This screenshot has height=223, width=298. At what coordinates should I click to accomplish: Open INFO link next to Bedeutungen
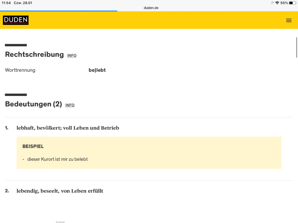click(70, 105)
